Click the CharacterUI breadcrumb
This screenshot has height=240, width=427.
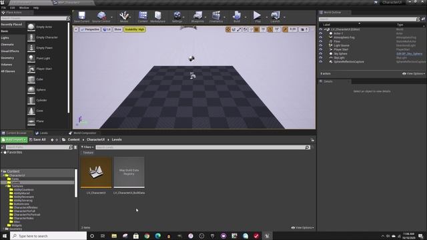95,139
